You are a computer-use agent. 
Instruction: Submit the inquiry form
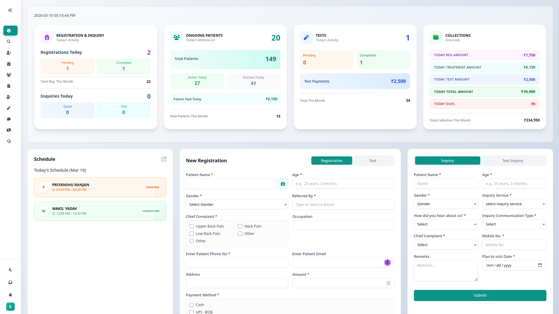click(480, 295)
